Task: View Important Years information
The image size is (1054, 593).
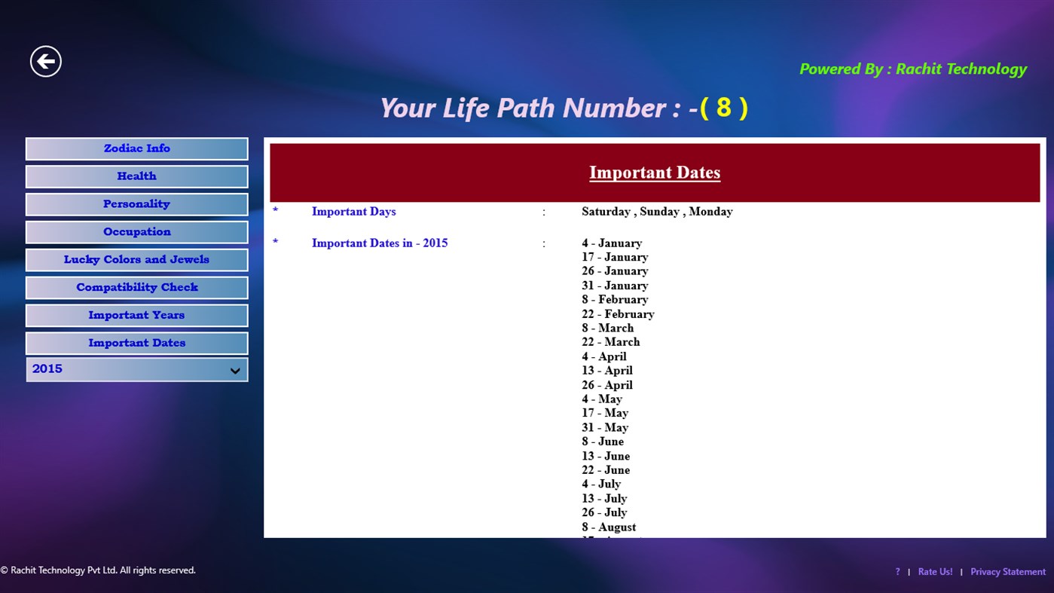Action: pos(136,315)
